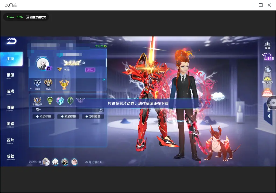Edit the signature with pencil icon
Image resolution: width=276 pixels, height=193 pixels.
101,110
